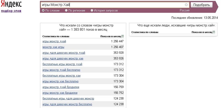Viewport: 221px width, 108px height.
Task: Open бесплатные игры монстр +хай link
Action: [62, 64]
